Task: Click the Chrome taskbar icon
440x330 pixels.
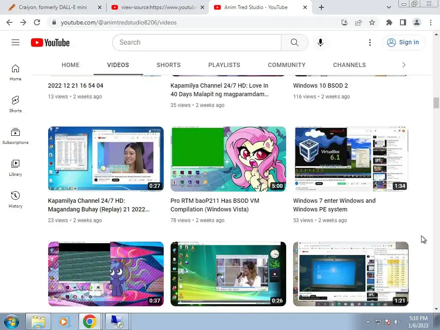Action: [x=89, y=321]
